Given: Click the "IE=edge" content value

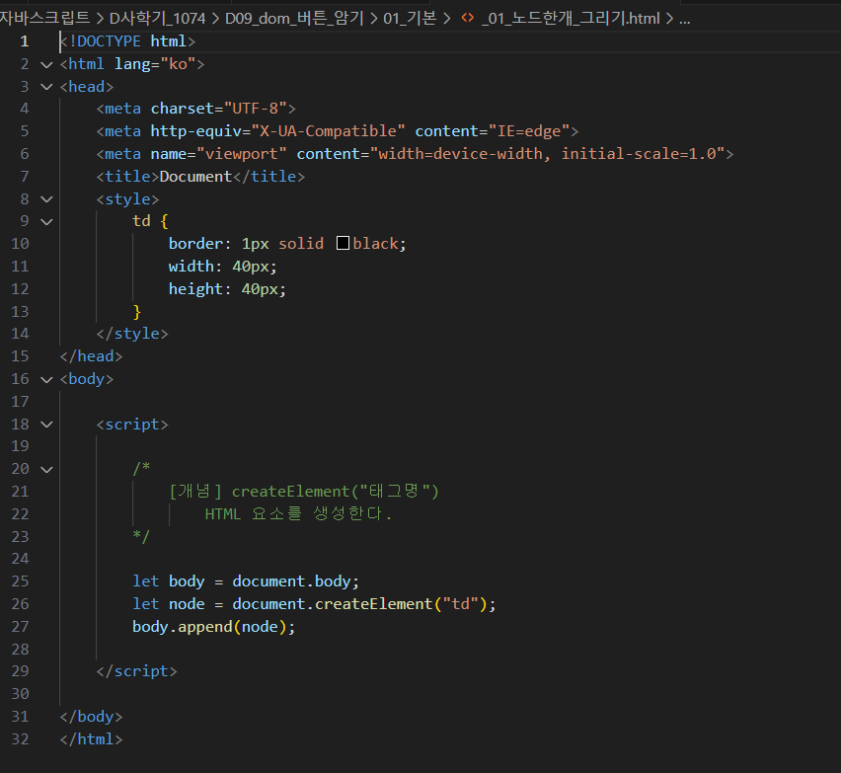Looking at the screenshot, I should (x=529, y=131).
